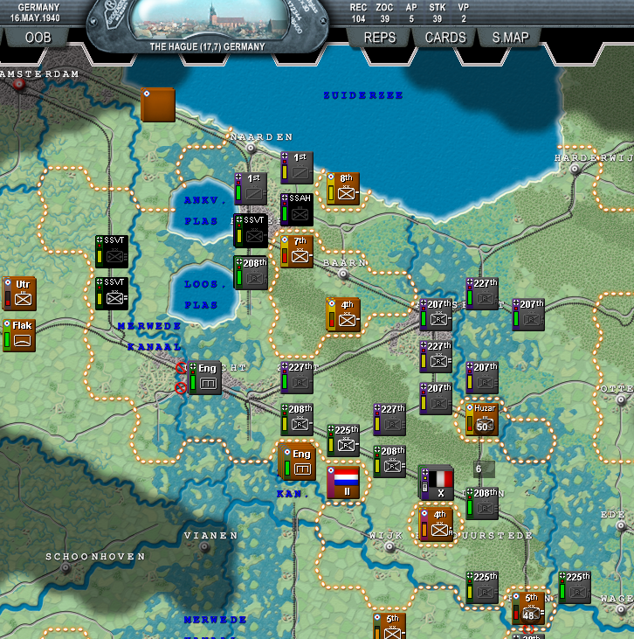Open the CARDS panel
Screen dimensions: 634x639
point(445,38)
